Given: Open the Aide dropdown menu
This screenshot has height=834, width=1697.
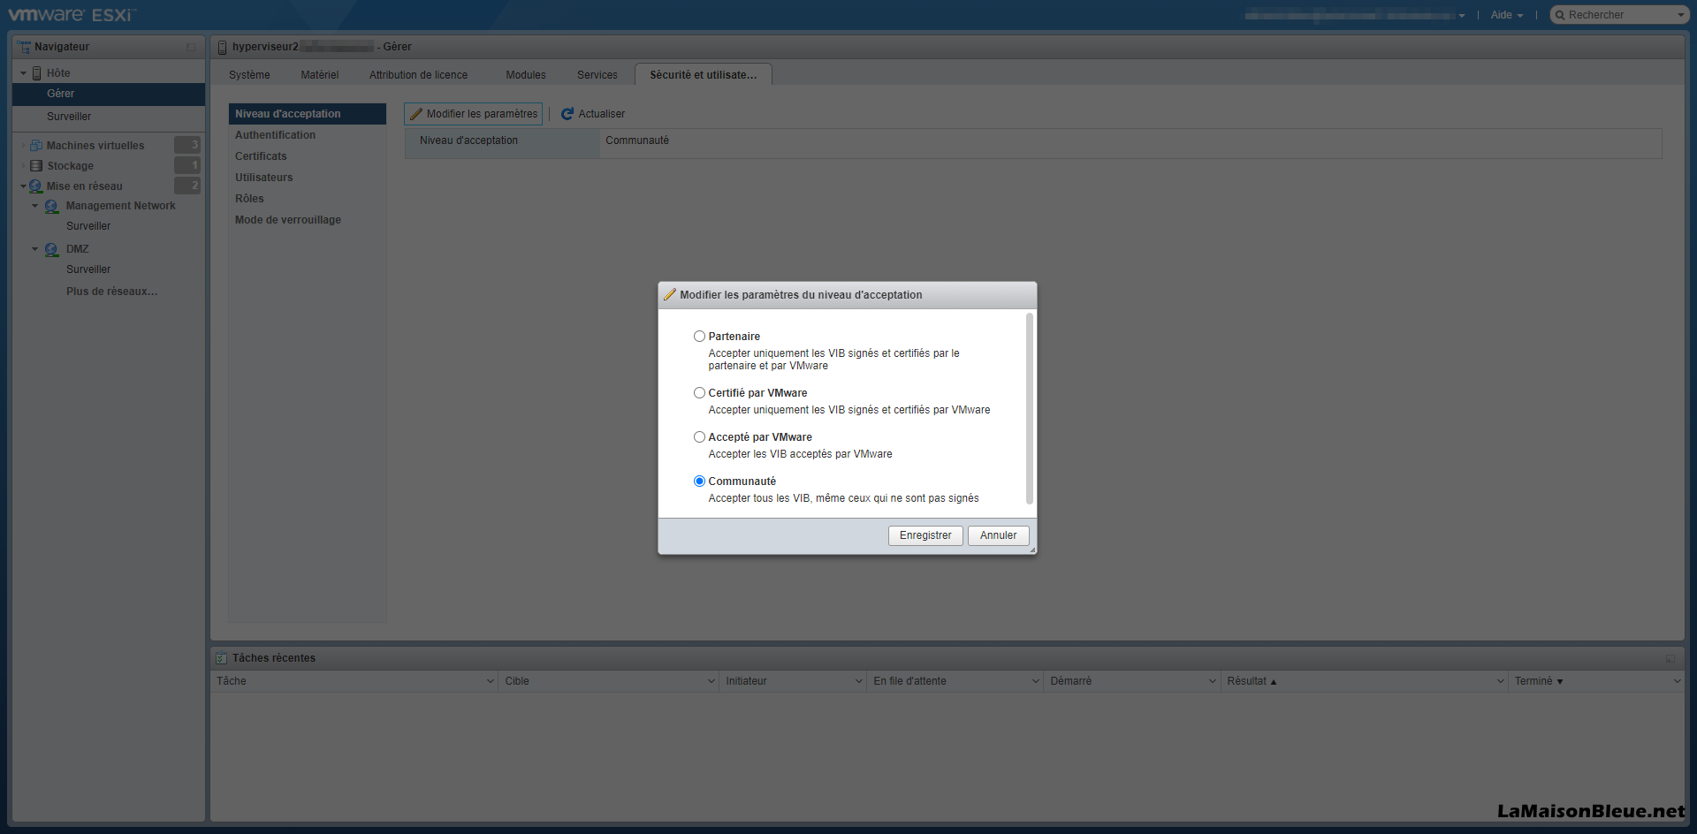Looking at the screenshot, I should [x=1506, y=15].
